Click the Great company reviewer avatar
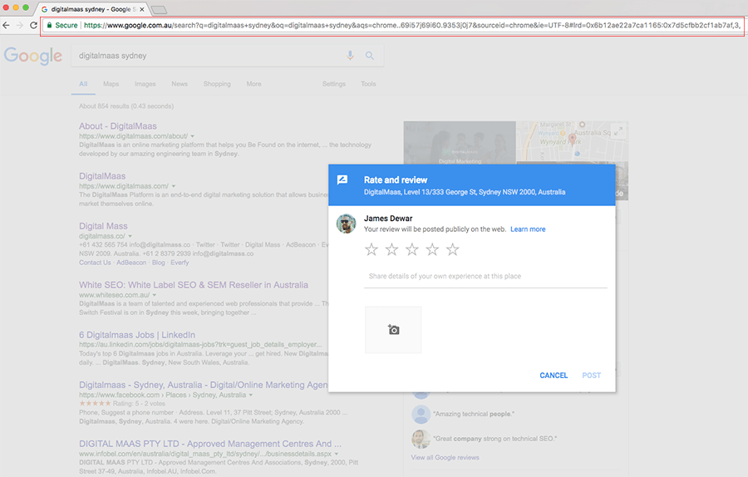Screen dimensions: 748x477 pyautogui.click(x=421, y=439)
